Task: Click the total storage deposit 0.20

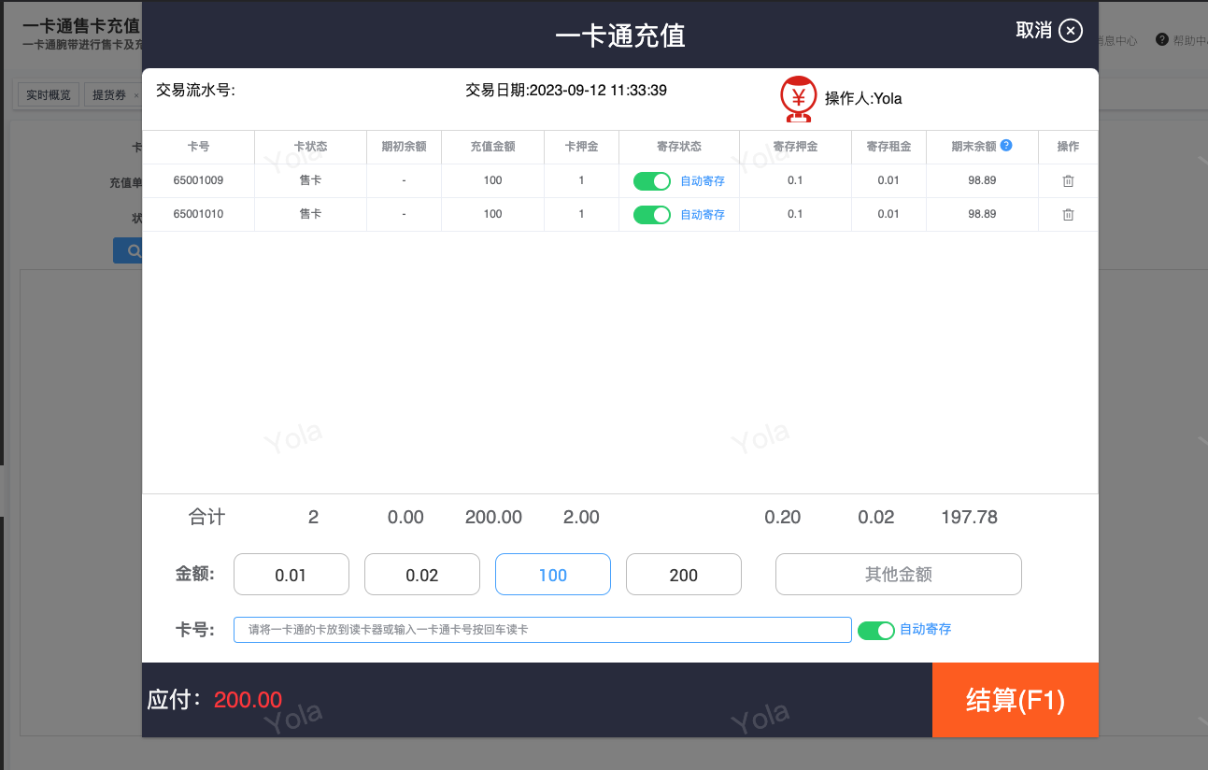Action: 783,517
